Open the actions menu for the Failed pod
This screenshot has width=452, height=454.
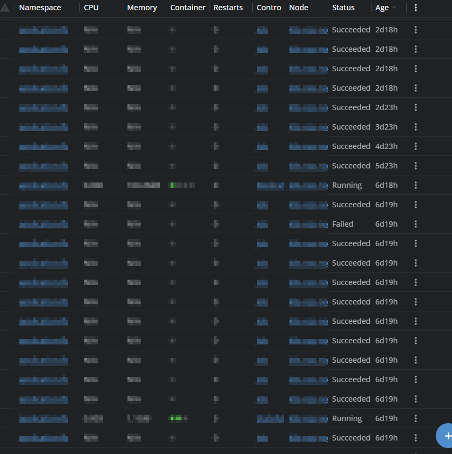coord(415,224)
